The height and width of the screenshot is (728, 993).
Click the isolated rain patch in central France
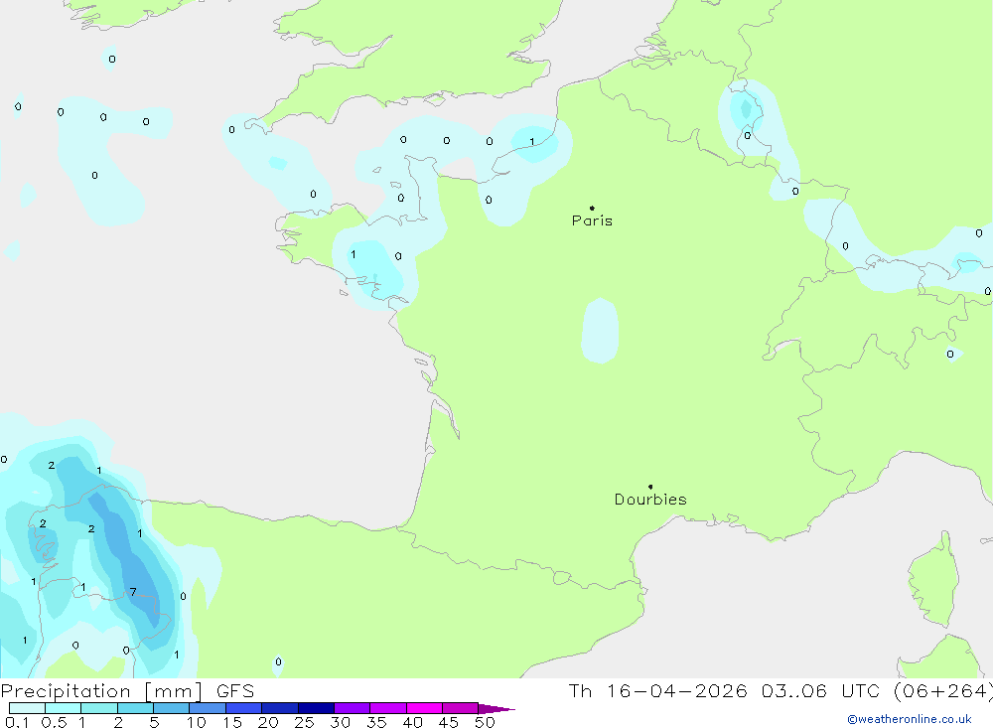(600, 331)
